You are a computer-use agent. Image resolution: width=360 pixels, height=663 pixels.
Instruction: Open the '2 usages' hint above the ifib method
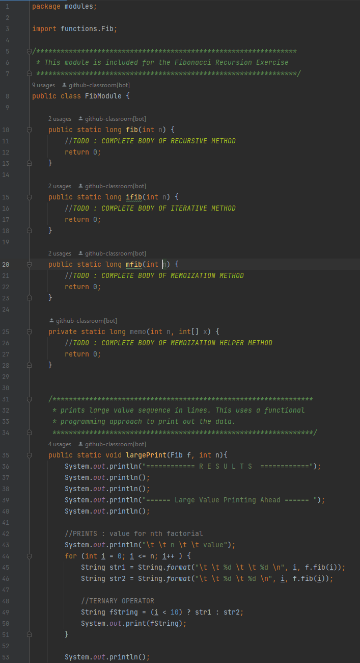point(60,186)
